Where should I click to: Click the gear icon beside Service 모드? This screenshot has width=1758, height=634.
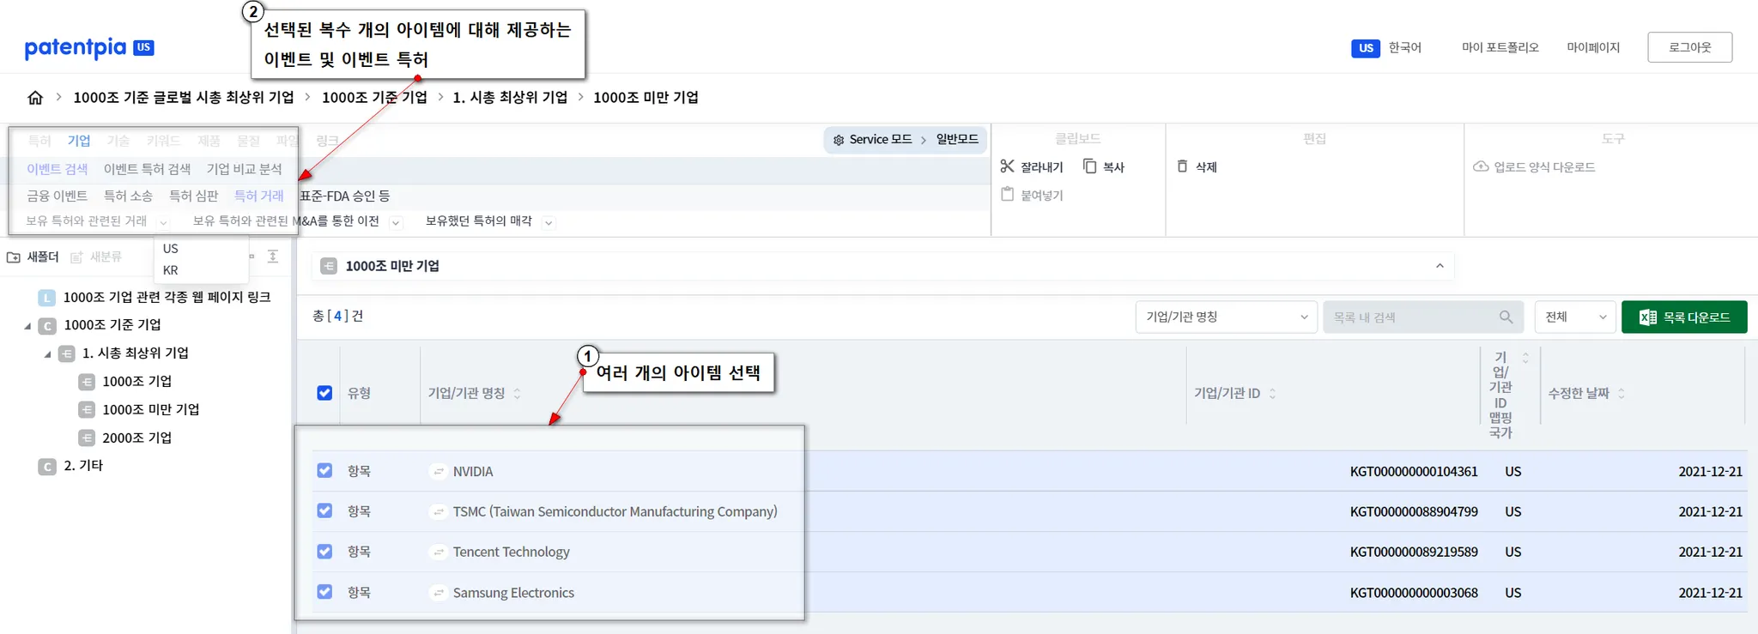pyautogui.click(x=839, y=140)
